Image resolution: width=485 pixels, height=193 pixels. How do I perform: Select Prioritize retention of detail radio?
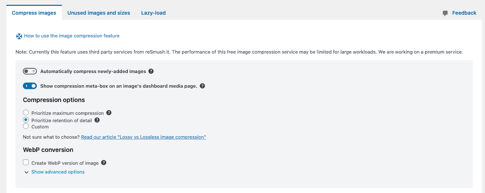click(x=26, y=120)
